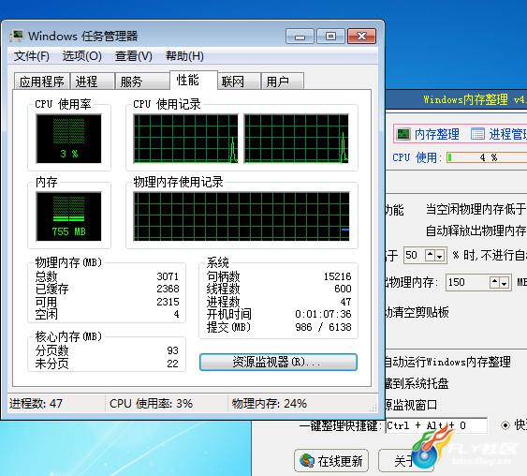The image size is (527, 476).
Task: Open the 内存整理 tab in memory tool
Action: coord(429,134)
